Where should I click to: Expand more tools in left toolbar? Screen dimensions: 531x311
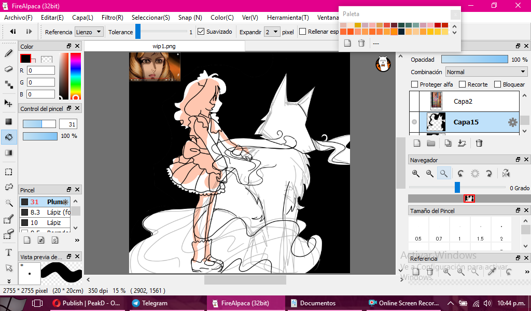(9, 281)
